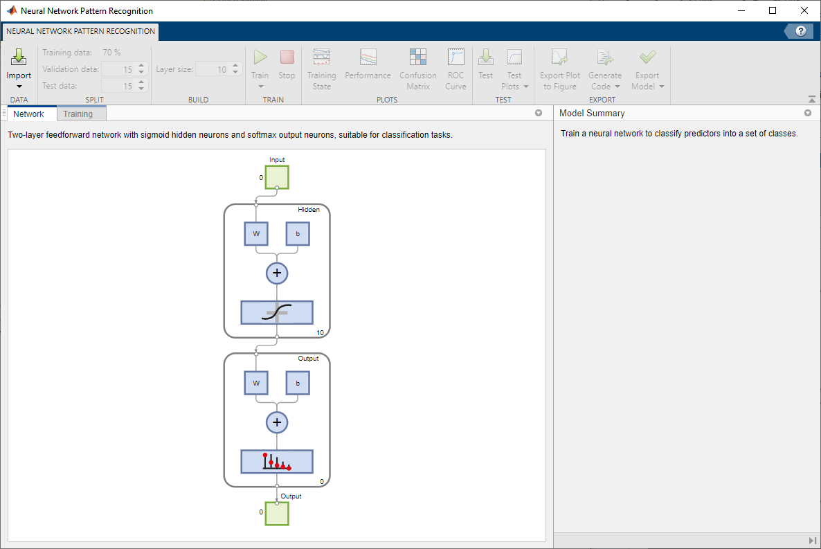Select Export Plot to Figure
The height and width of the screenshot is (549, 821).
pos(559,67)
